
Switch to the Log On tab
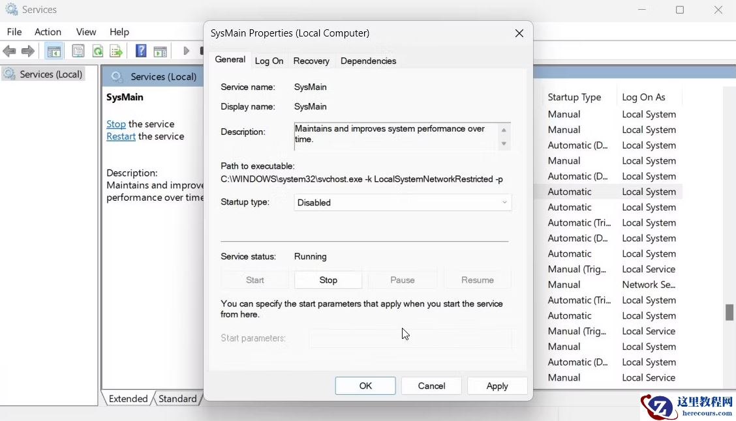pos(269,61)
